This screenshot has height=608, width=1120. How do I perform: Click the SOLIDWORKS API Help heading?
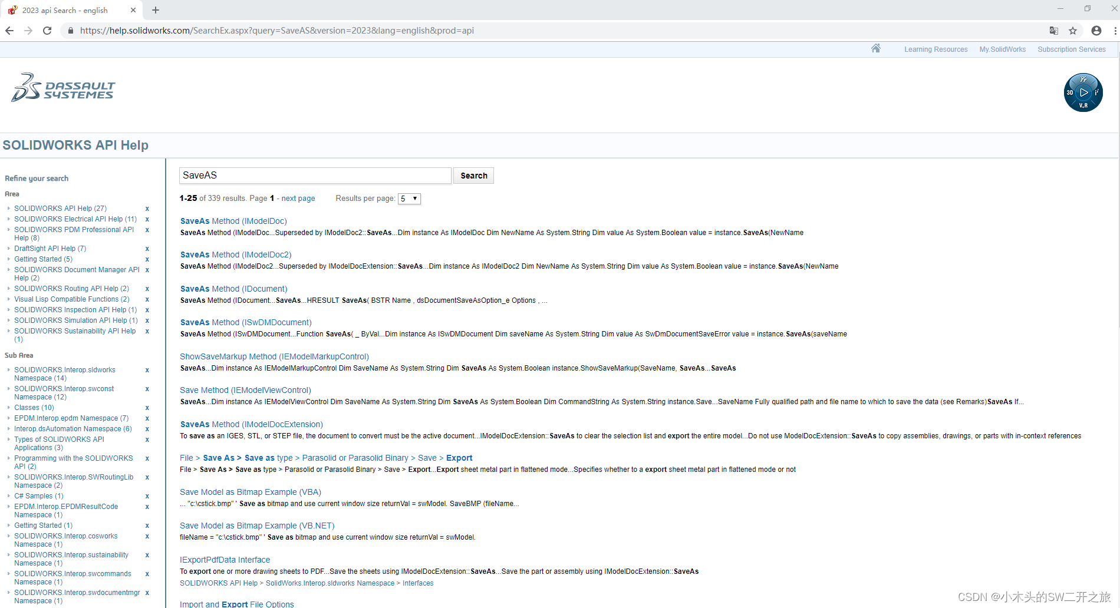[75, 145]
